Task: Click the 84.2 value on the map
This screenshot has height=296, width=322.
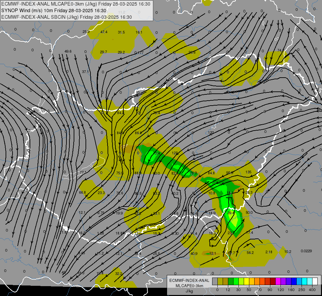Action: pyautogui.click(x=121, y=113)
